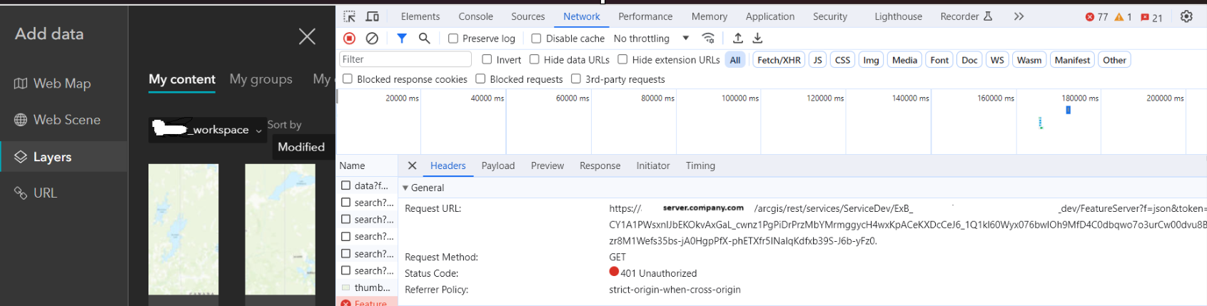Viewport: 1207px width, 306px height.
Task: Filter requests by Manifest type
Action: [1072, 60]
